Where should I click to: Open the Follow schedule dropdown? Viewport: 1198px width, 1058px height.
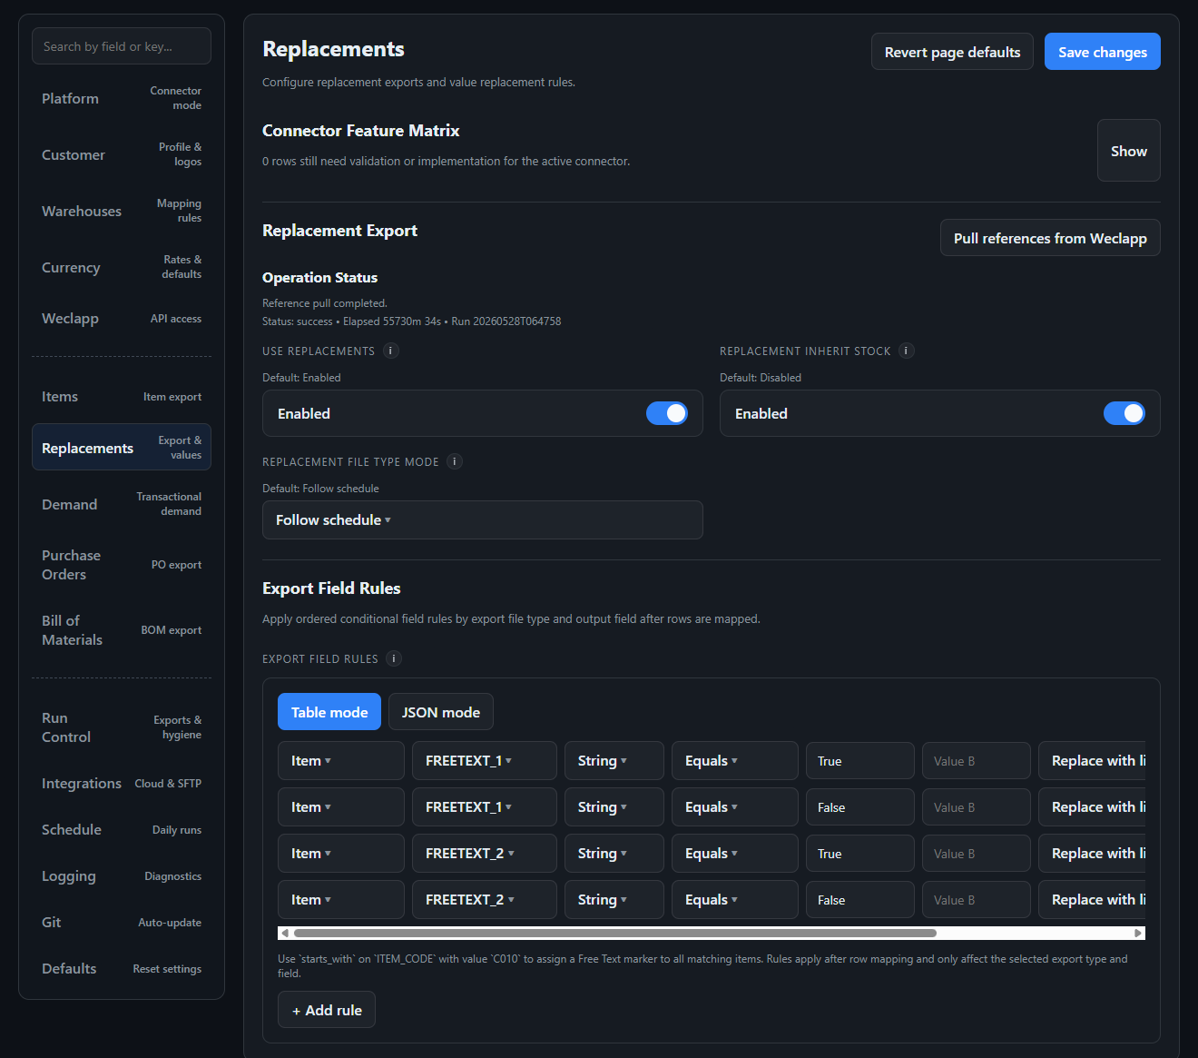[483, 520]
